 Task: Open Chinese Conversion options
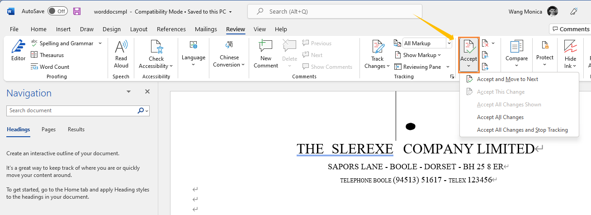[x=229, y=54]
